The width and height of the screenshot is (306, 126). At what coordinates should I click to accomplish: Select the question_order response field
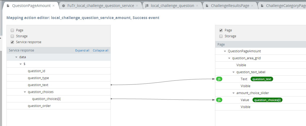tap(39, 106)
